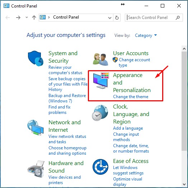Open Choose homegroup and sharing options
This screenshot has height=188, width=188.
tap(67, 150)
